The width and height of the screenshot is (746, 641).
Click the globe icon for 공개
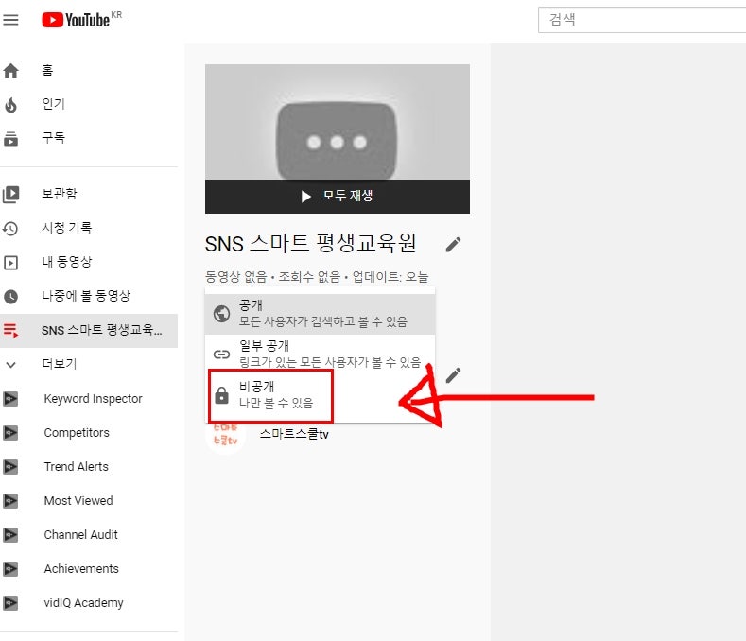(221, 314)
